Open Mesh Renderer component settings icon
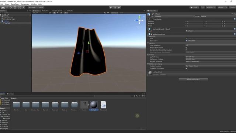Screen dimensions: 236x133 point(235,34)
